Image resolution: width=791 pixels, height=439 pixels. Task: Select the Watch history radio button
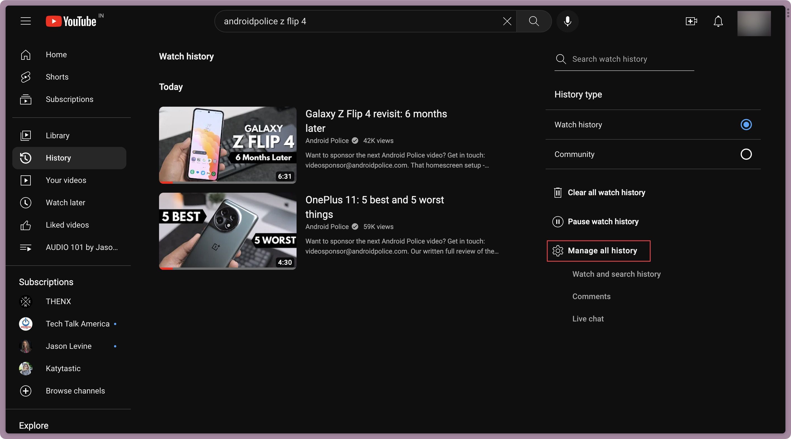(x=746, y=124)
